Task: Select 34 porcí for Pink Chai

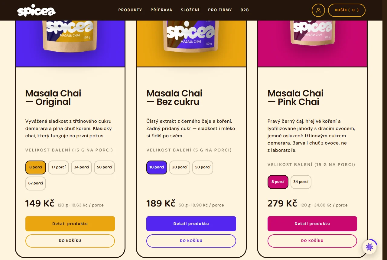Action: [301, 182]
